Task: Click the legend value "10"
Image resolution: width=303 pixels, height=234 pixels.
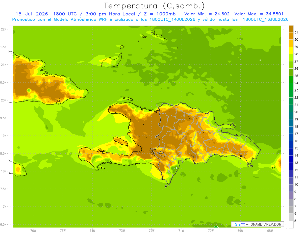Action: pyautogui.click(x=296, y=185)
